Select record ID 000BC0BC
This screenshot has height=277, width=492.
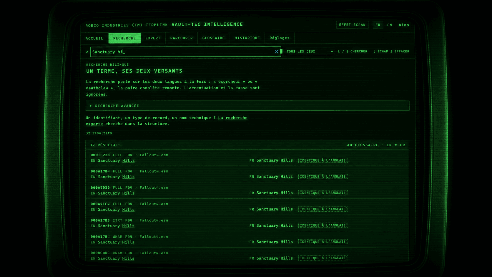(x=100, y=253)
